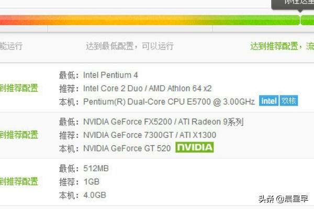Click the green recommended status in the CPU row

coord(19,88)
